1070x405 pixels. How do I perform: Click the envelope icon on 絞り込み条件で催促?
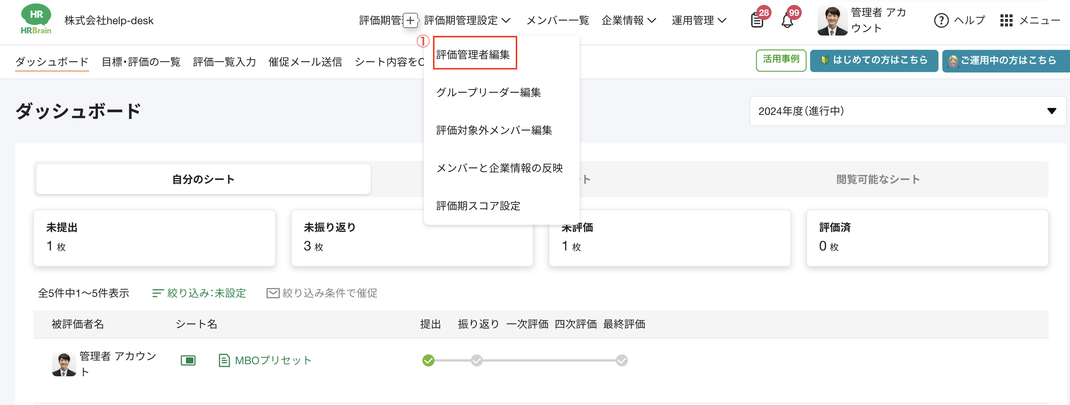coord(272,293)
